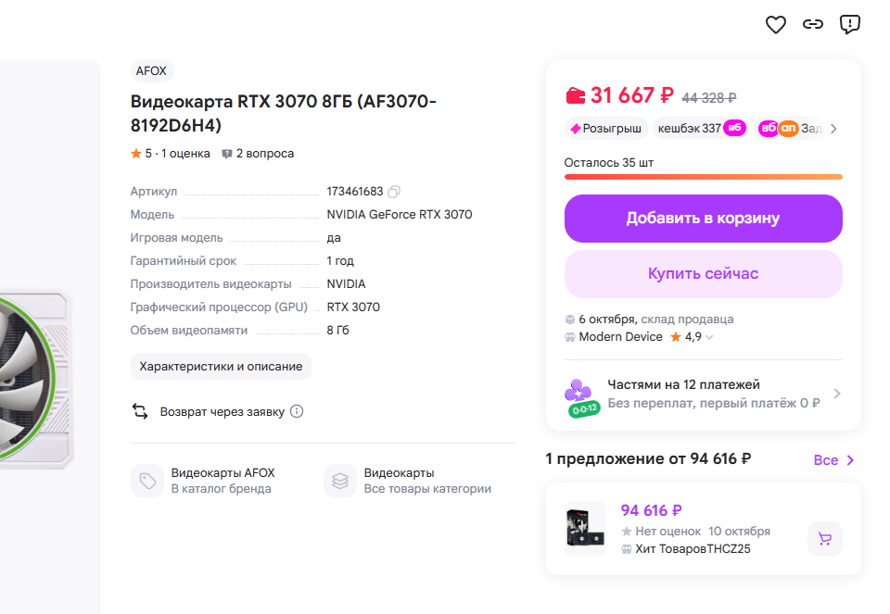Expand the 12-payment installment details arrow
The width and height of the screenshot is (890, 614).
pyautogui.click(x=836, y=394)
